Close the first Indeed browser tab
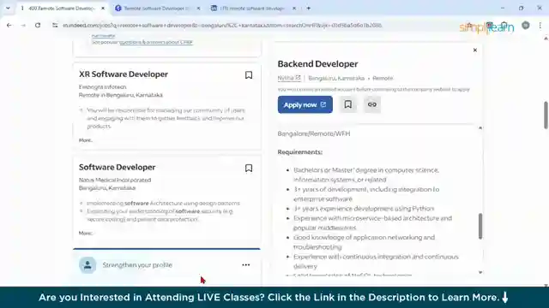 (103, 8)
